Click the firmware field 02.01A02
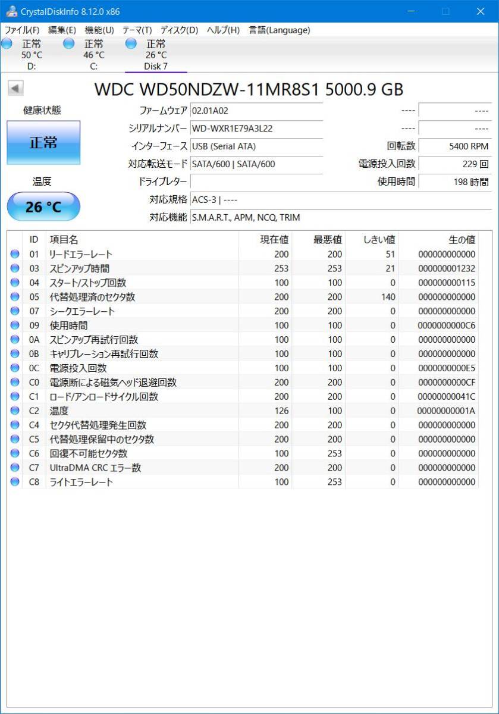The image size is (499, 714). pos(256,111)
